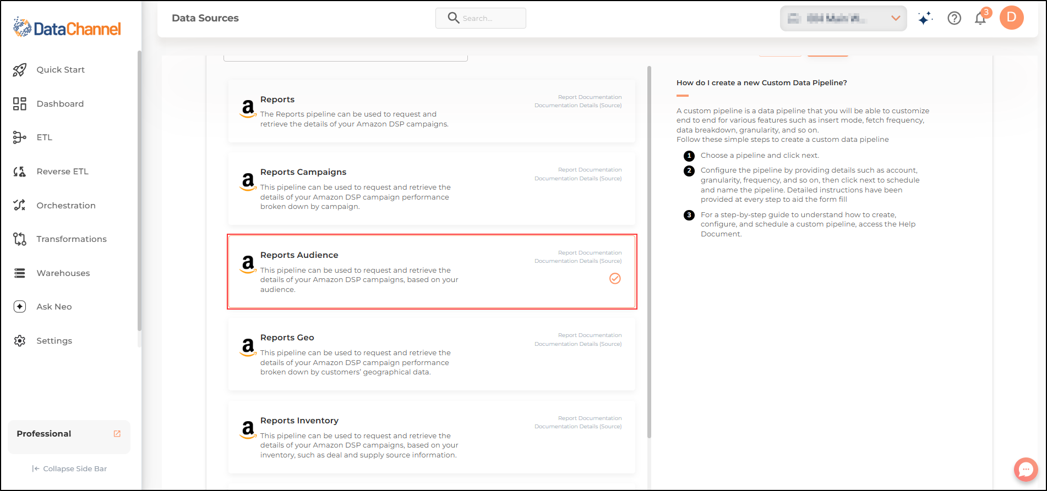Viewport: 1047px width, 491px height.
Task: Open the help question mark icon
Action: pos(955,18)
